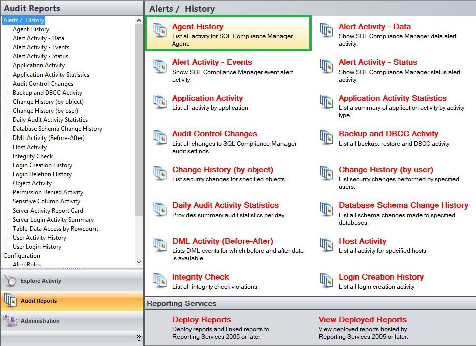476x346 pixels.
Task: Open the DML Activity (Before-After) report link
Action: (x=223, y=241)
